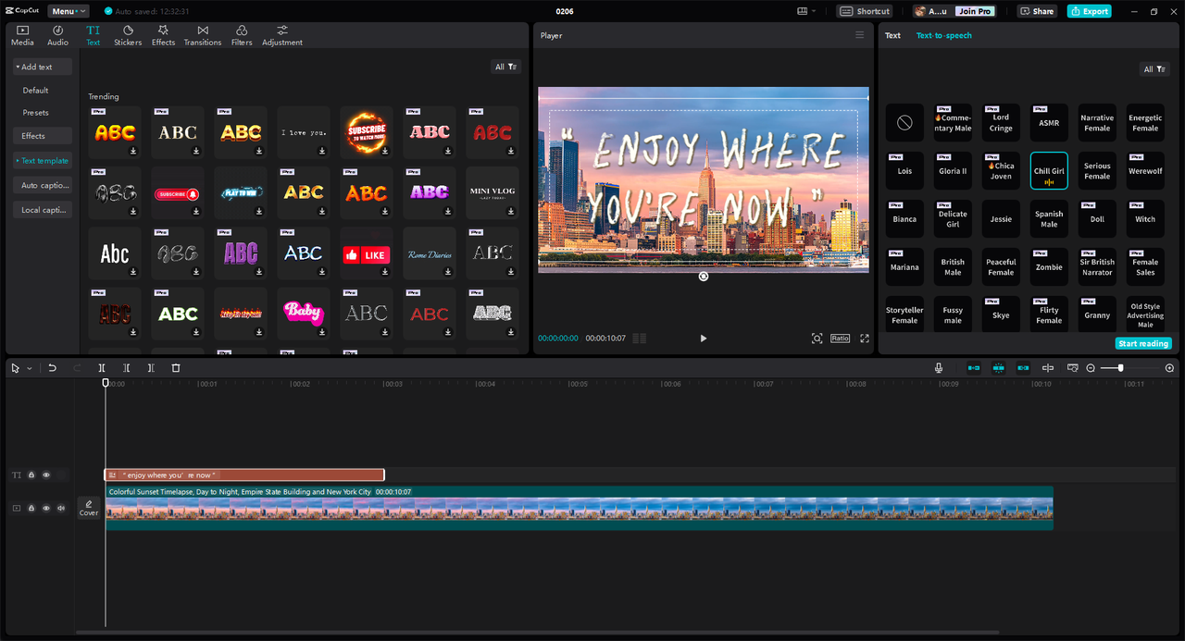Screen dimensions: 1185x641
Task: Click the preview axis icon in timeline toolbar
Action: 1048,368
